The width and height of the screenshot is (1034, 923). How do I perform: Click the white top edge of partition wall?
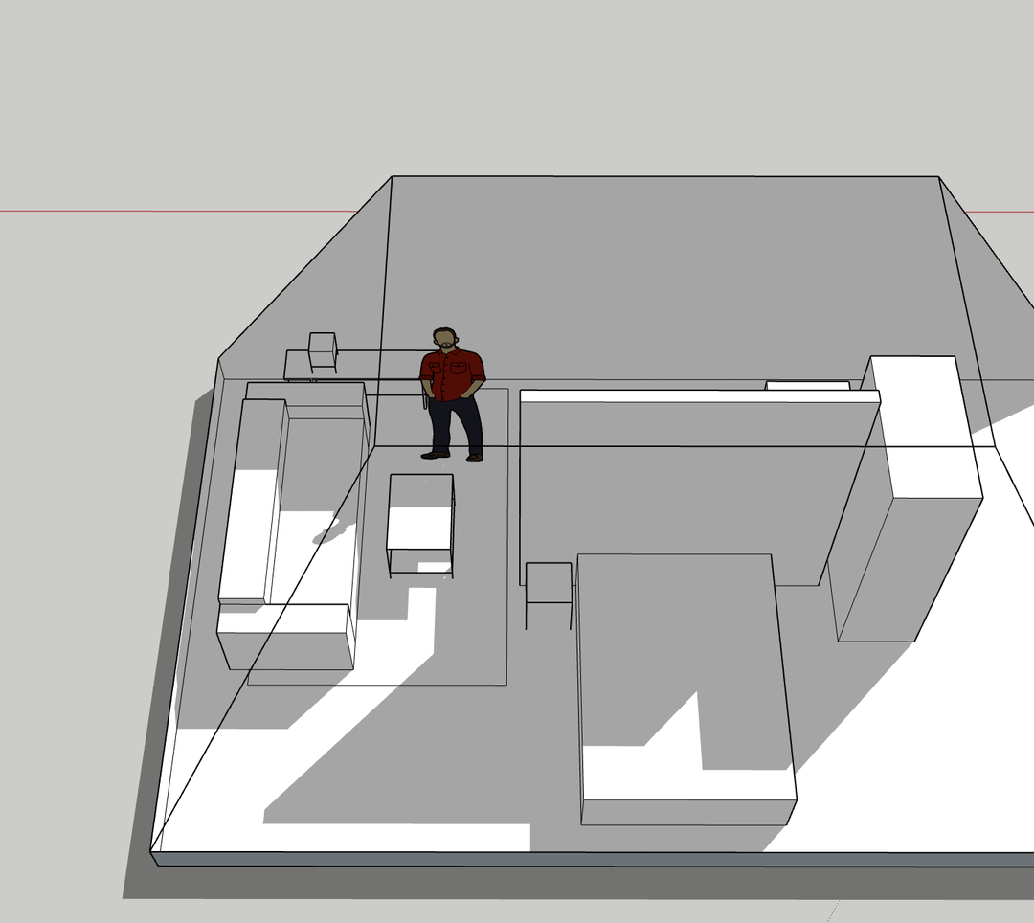tap(670, 395)
